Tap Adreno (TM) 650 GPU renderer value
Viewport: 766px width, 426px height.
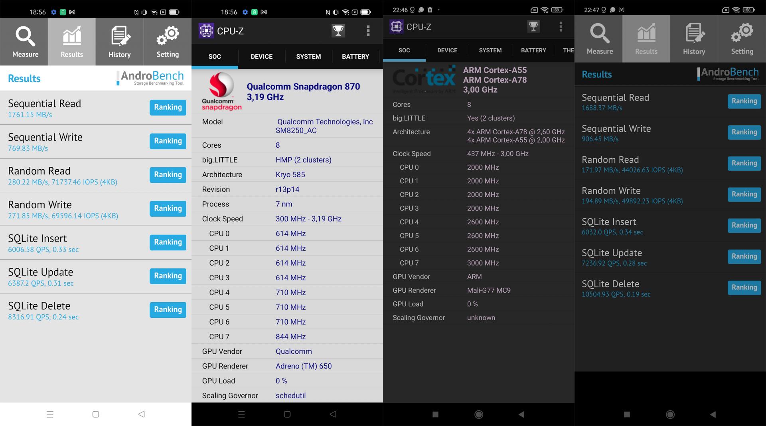(x=304, y=366)
